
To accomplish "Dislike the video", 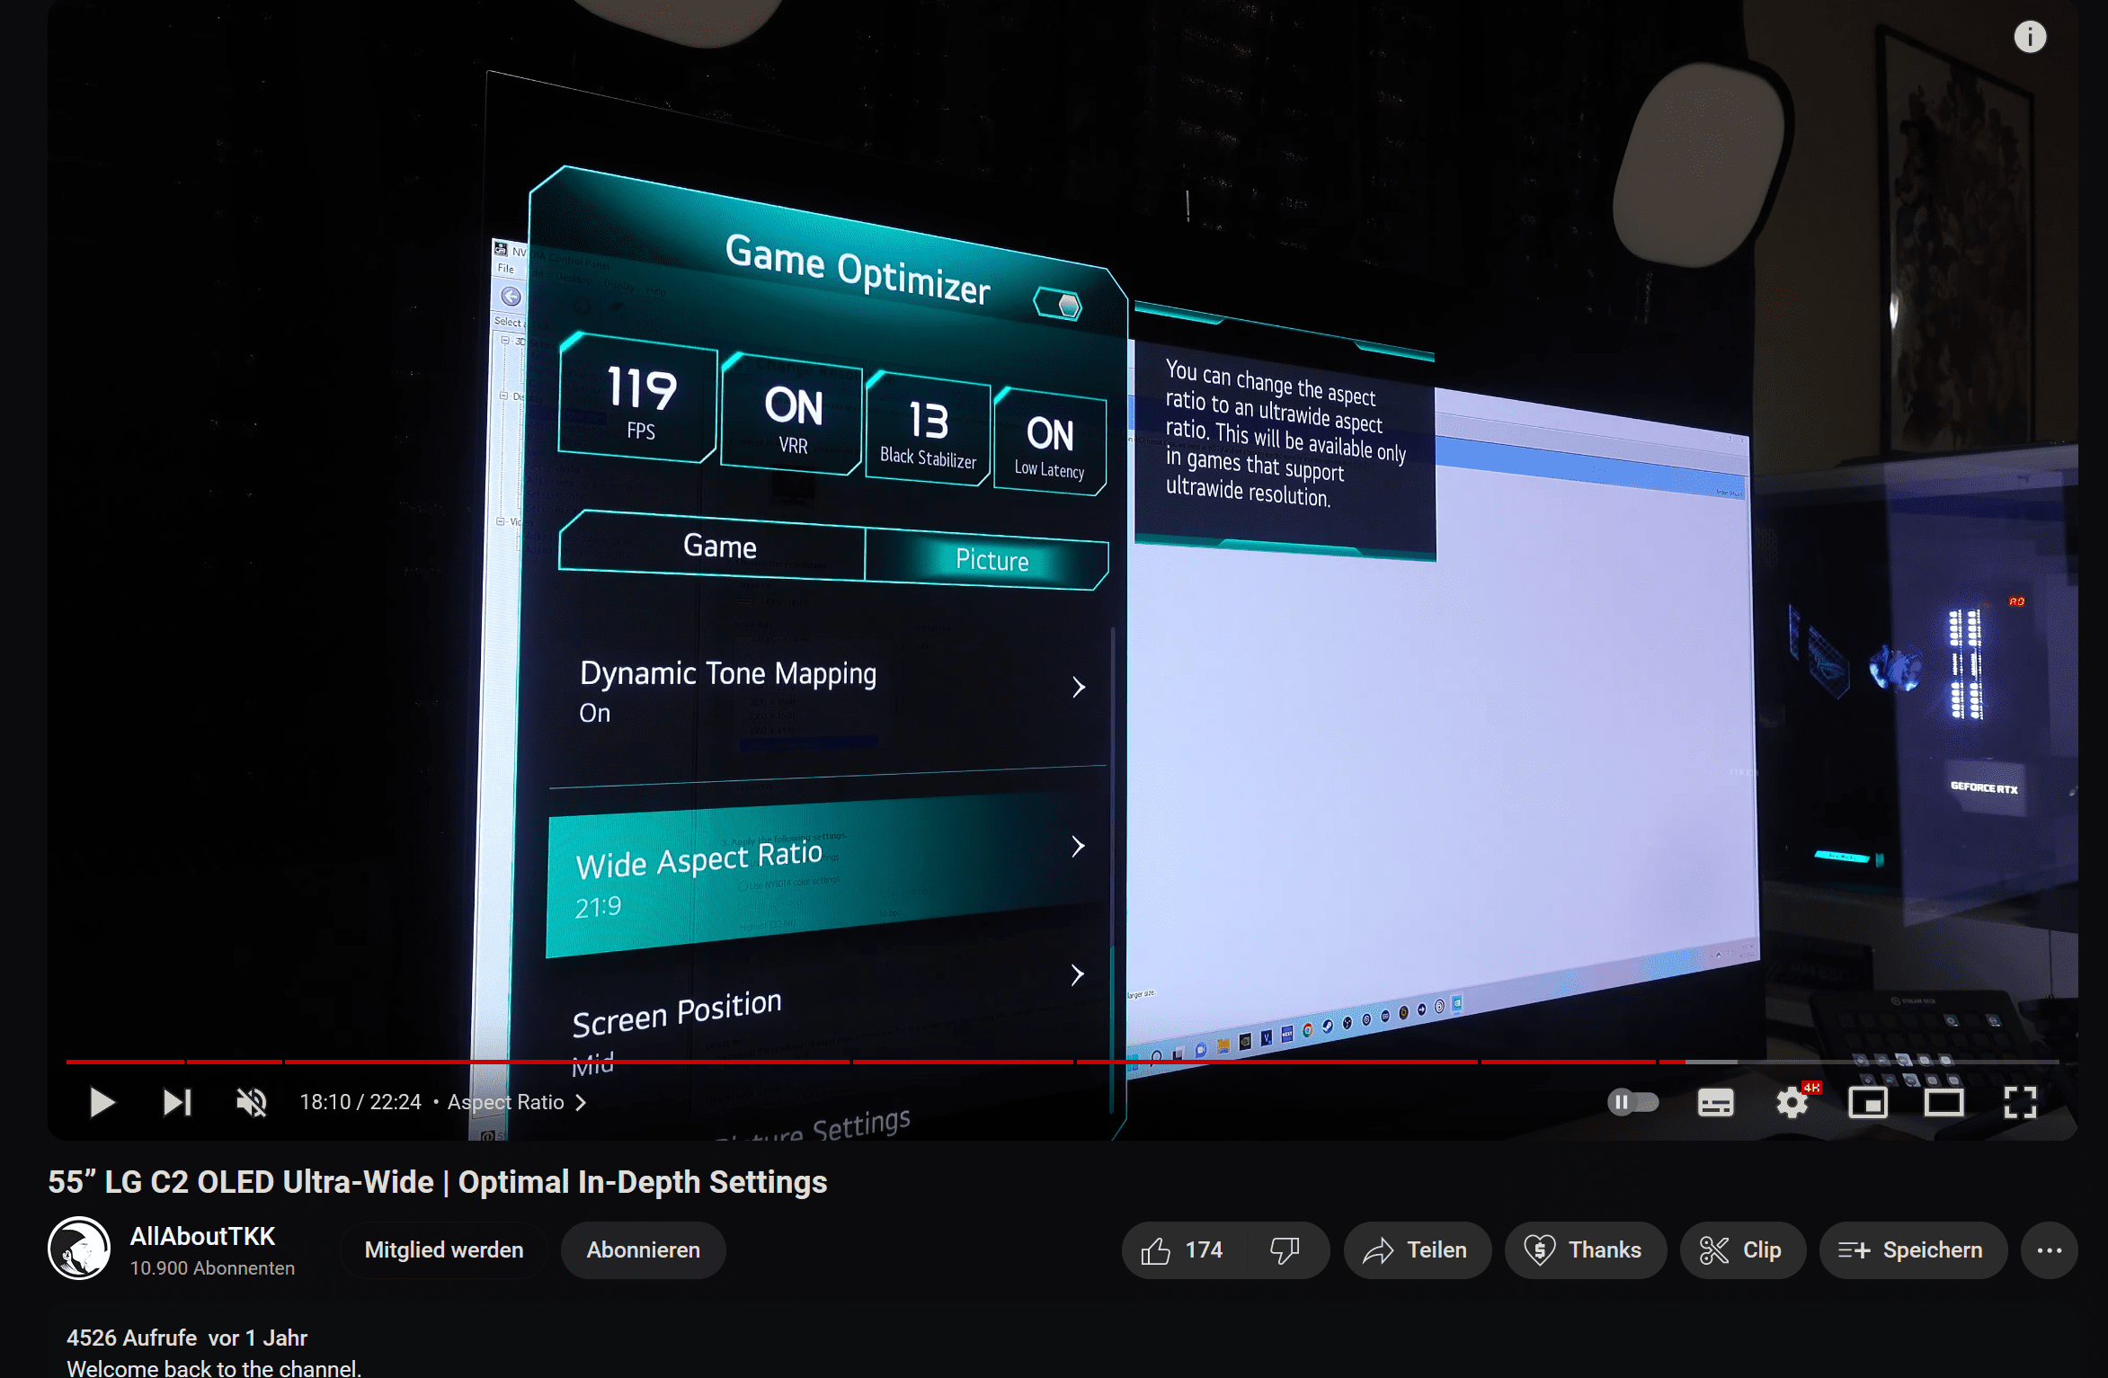I will tap(1286, 1250).
